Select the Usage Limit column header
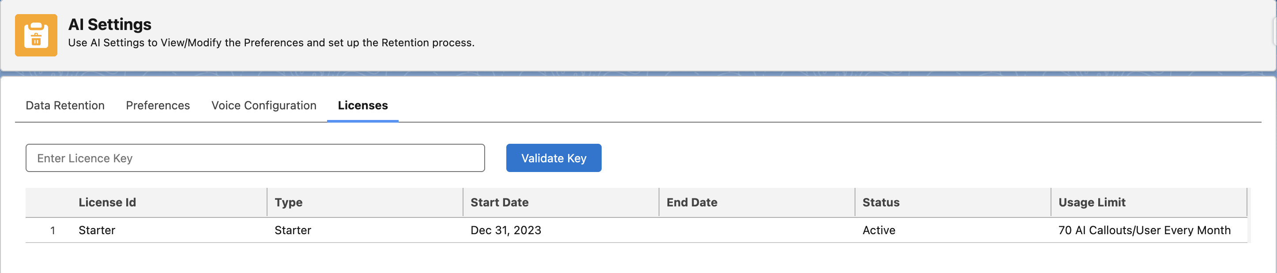Image resolution: width=1277 pixels, height=273 pixels. coord(1092,202)
